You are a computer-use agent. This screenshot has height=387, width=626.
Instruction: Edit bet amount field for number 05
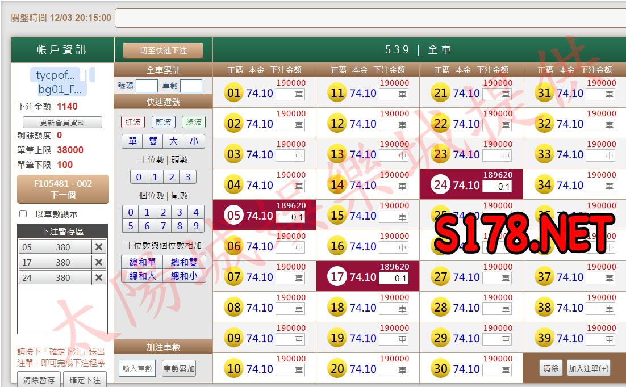tap(290, 217)
